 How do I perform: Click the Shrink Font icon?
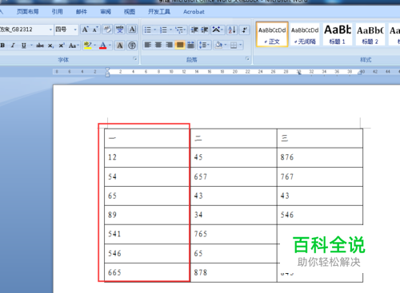(95, 30)
